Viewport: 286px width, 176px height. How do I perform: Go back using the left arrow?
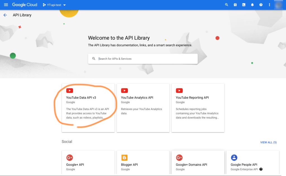[x=5, y=15]
